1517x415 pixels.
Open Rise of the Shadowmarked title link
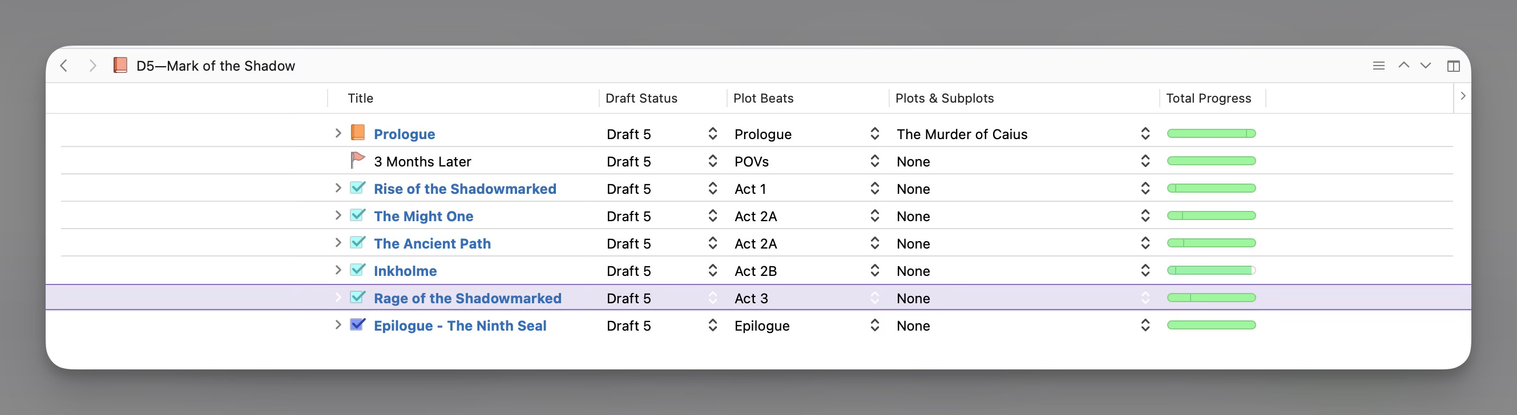tap(465, 189)
